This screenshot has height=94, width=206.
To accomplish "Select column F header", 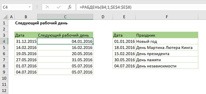I will [167, 17].
